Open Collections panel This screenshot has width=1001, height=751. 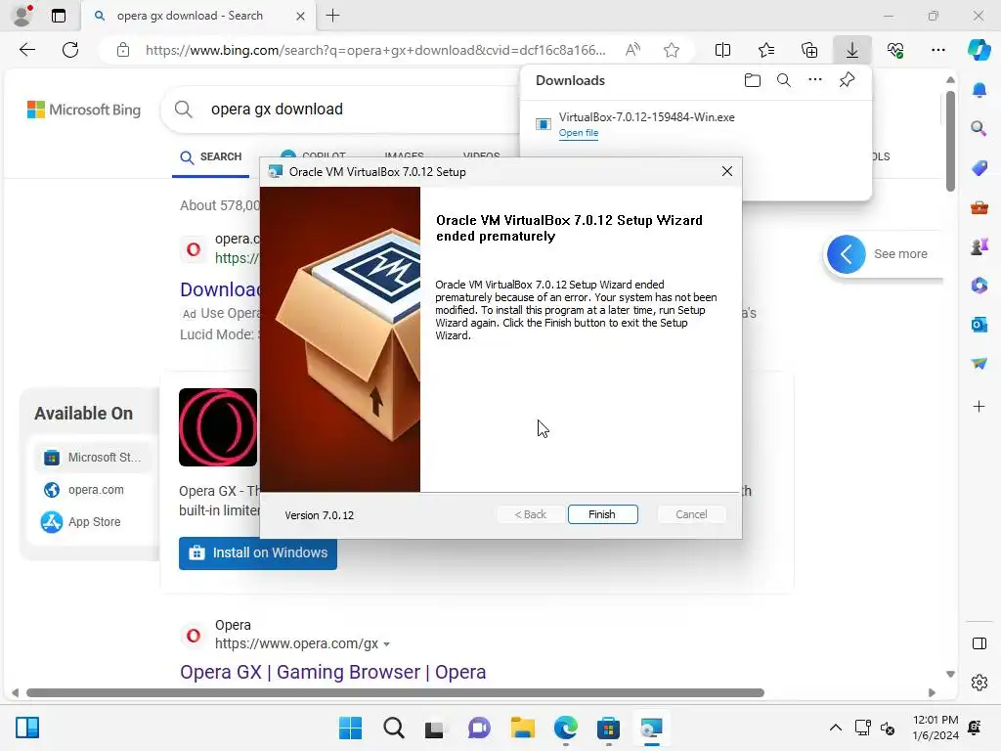808,50
